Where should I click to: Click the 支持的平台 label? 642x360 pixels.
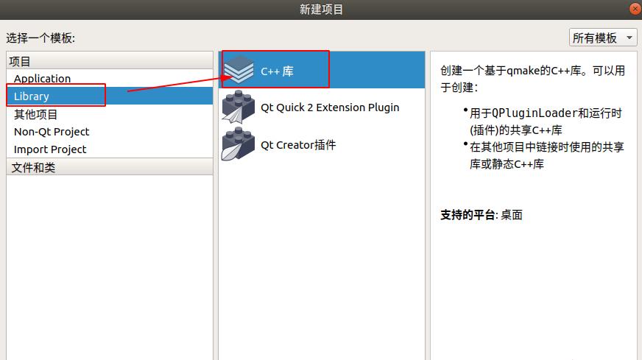[x=468, y=215]
